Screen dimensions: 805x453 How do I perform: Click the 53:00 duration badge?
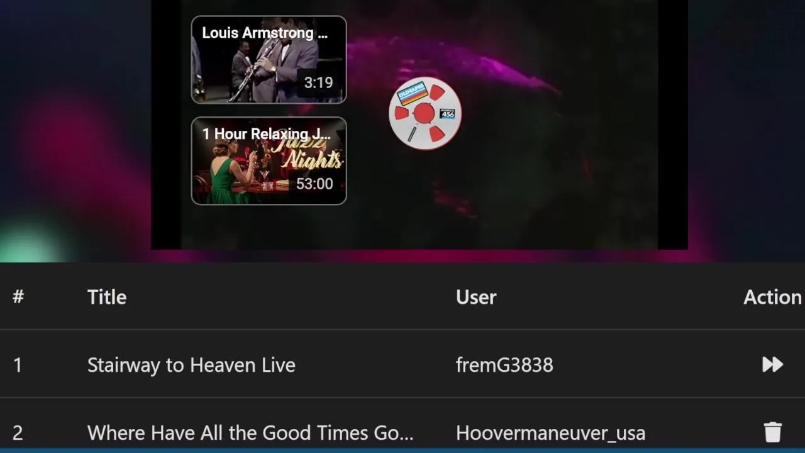314,184
